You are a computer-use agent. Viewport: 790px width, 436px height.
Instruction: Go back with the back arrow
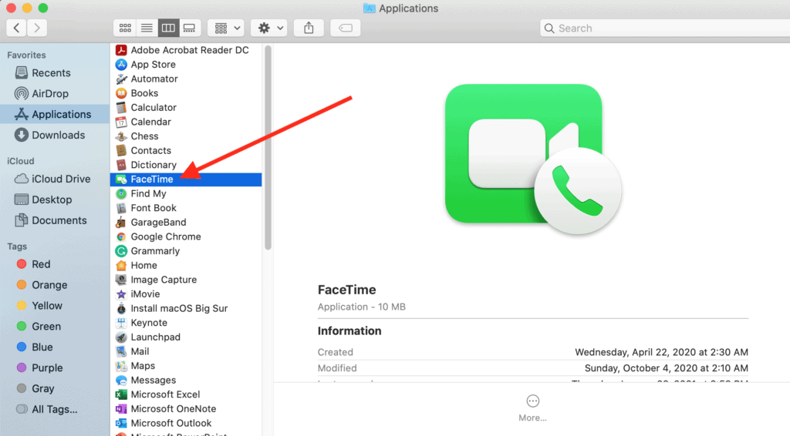[16, 28]
